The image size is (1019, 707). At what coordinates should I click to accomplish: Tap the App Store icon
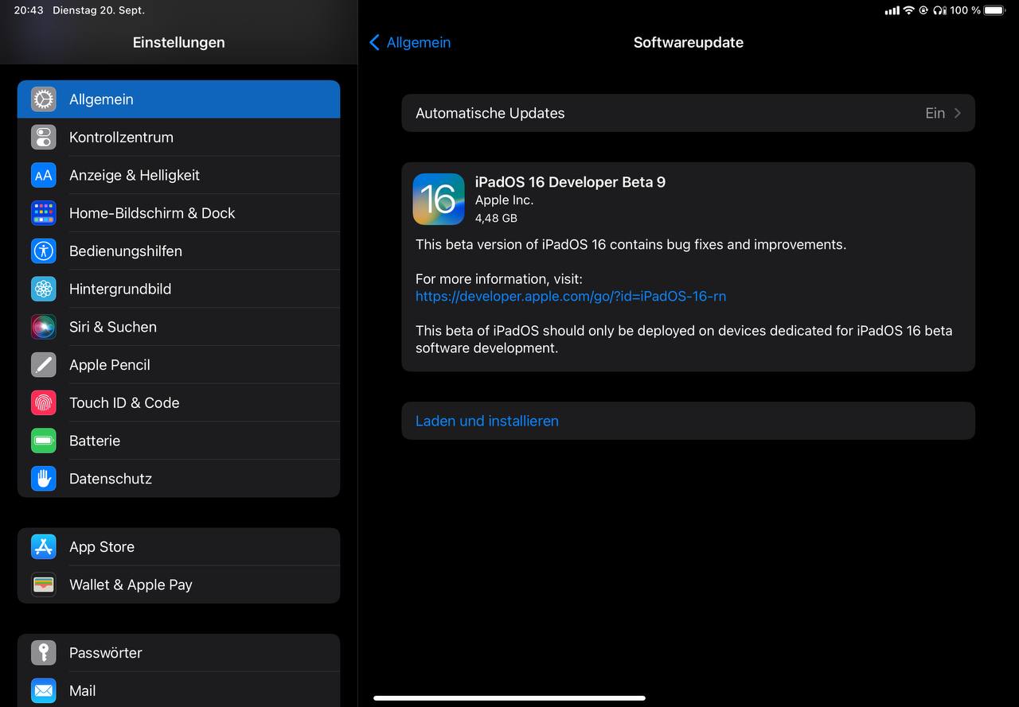click(44, 546)
